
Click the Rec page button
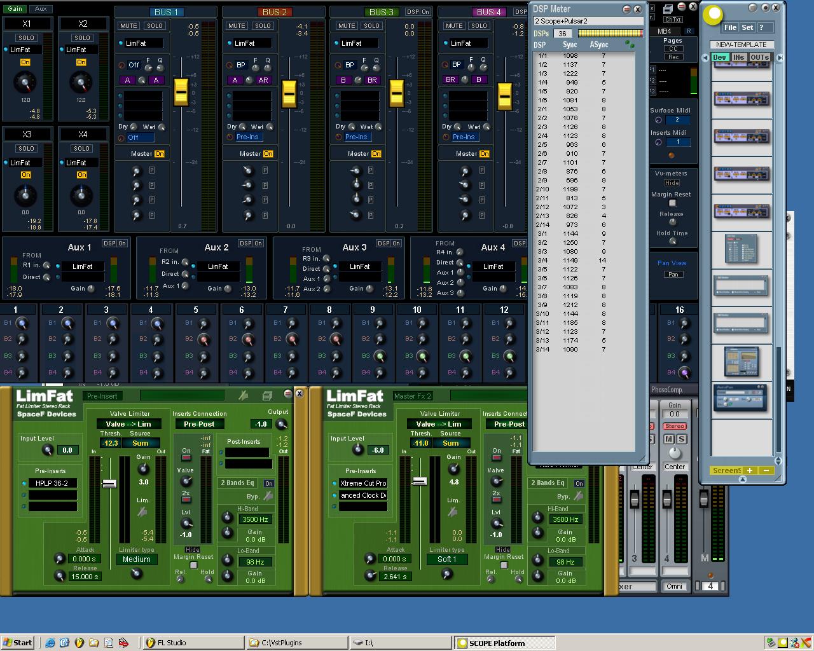pyautogui.click(x=673, y=57)
